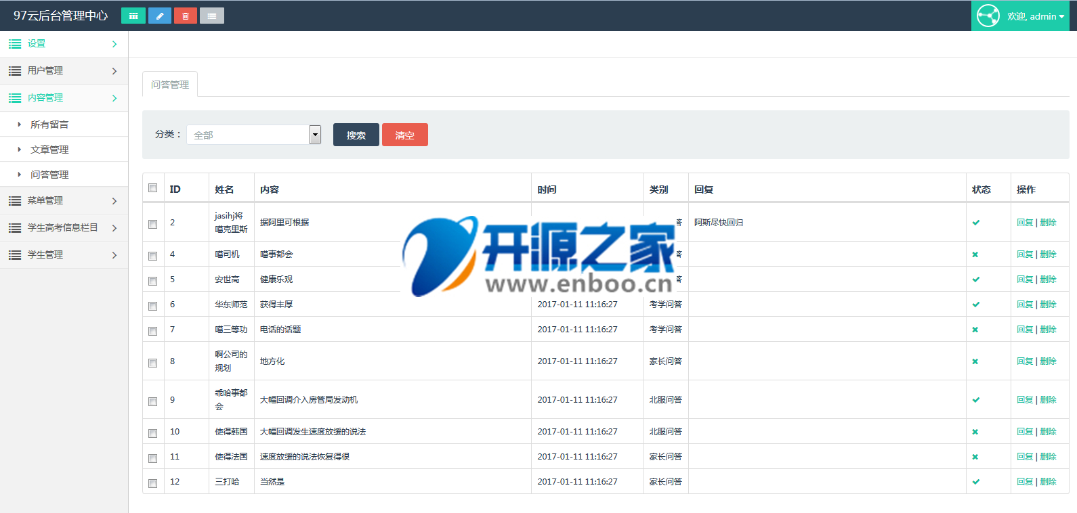Check the row checkbox for ID 4
Viewport: 1077px width, 513px height.
click(x=153, y=256)
